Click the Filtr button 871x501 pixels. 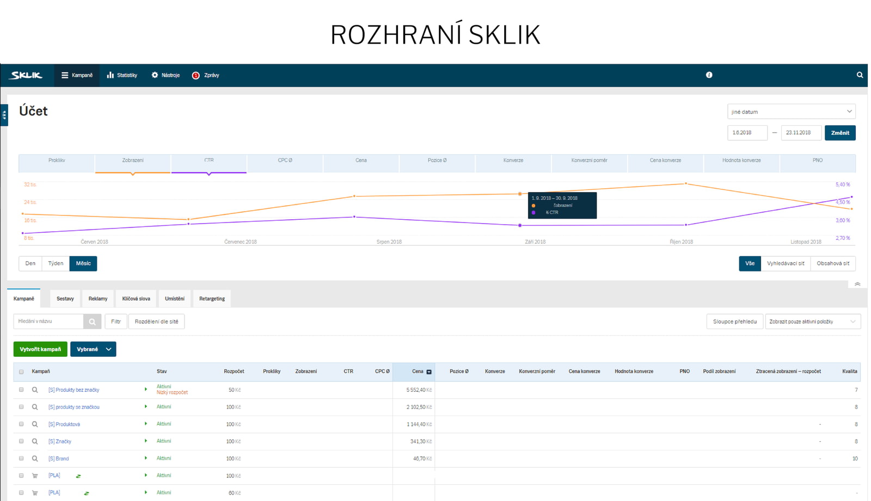[x=116, y=321]
